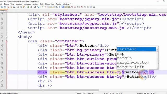Choose "margin" from autocomplete list
Viewport: 167px width, 94px height.
pyautogui.click(x=136, y=58)
